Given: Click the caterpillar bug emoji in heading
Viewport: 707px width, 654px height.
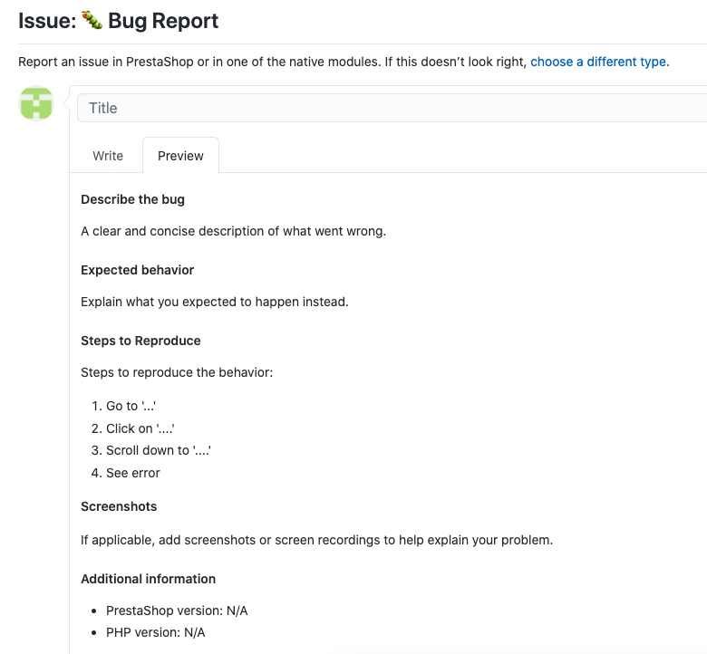Looking at the screenshot, I should tap(92, 21).
